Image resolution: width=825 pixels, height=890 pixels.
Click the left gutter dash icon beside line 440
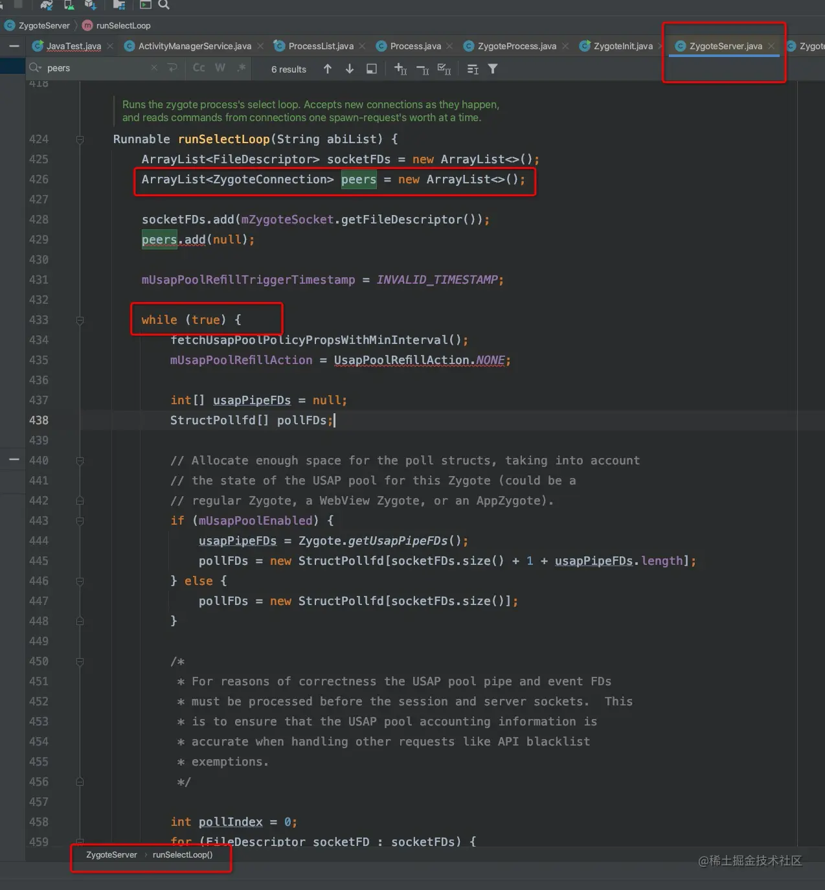coord(14,459)
